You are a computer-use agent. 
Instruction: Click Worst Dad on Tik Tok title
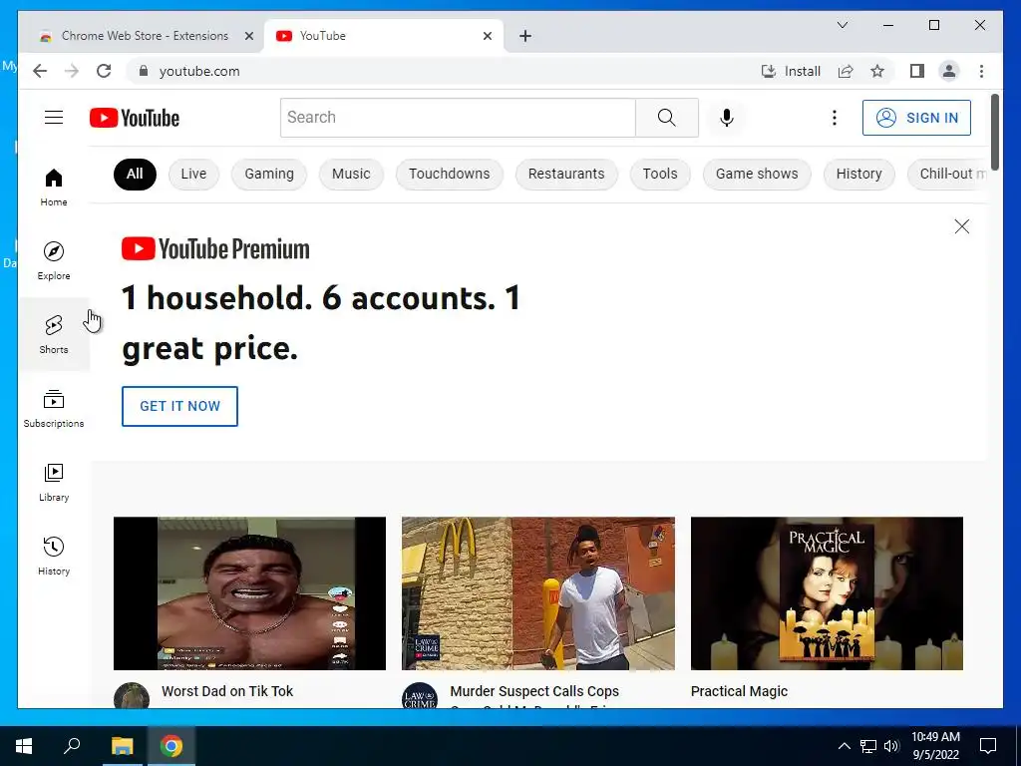click(227, 691)
